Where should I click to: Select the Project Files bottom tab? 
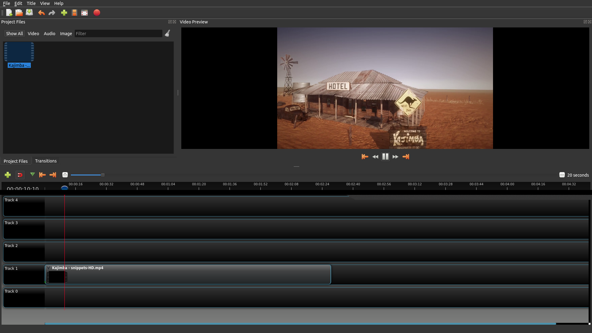pos(16,161)
